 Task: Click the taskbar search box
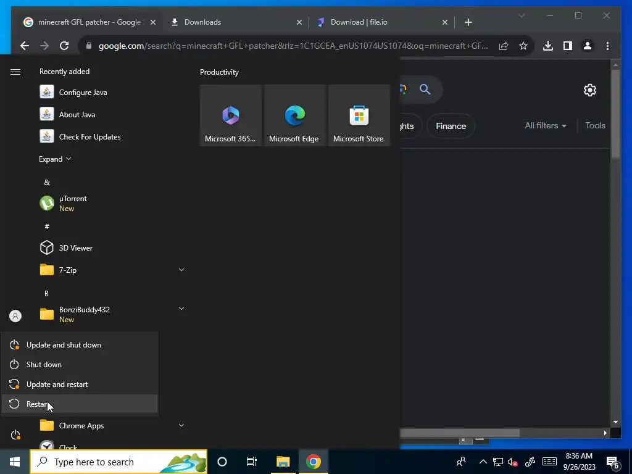[118, 462]
